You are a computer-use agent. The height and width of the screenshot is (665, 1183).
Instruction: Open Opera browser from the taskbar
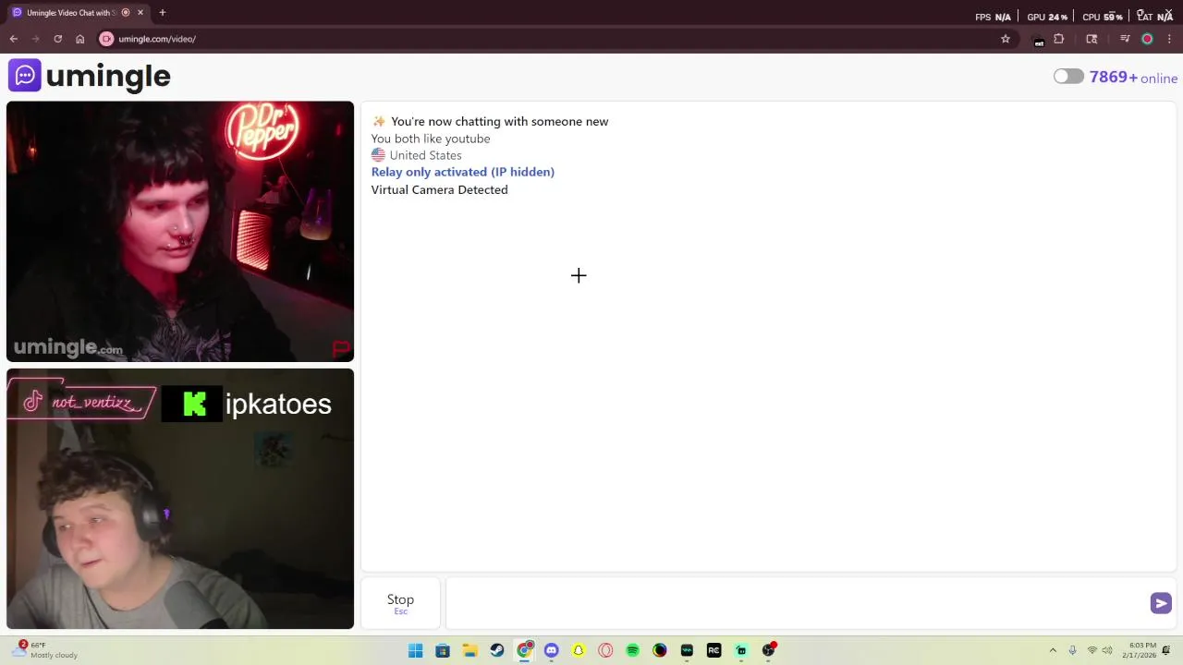tap(605, 650)
